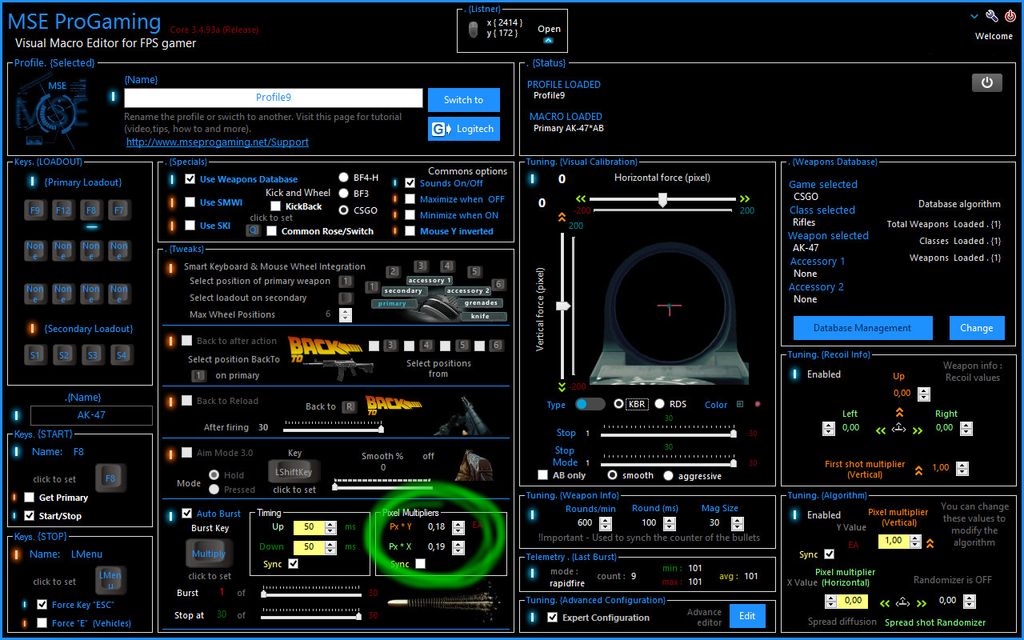Click the Burst count slider

(313, 594)
